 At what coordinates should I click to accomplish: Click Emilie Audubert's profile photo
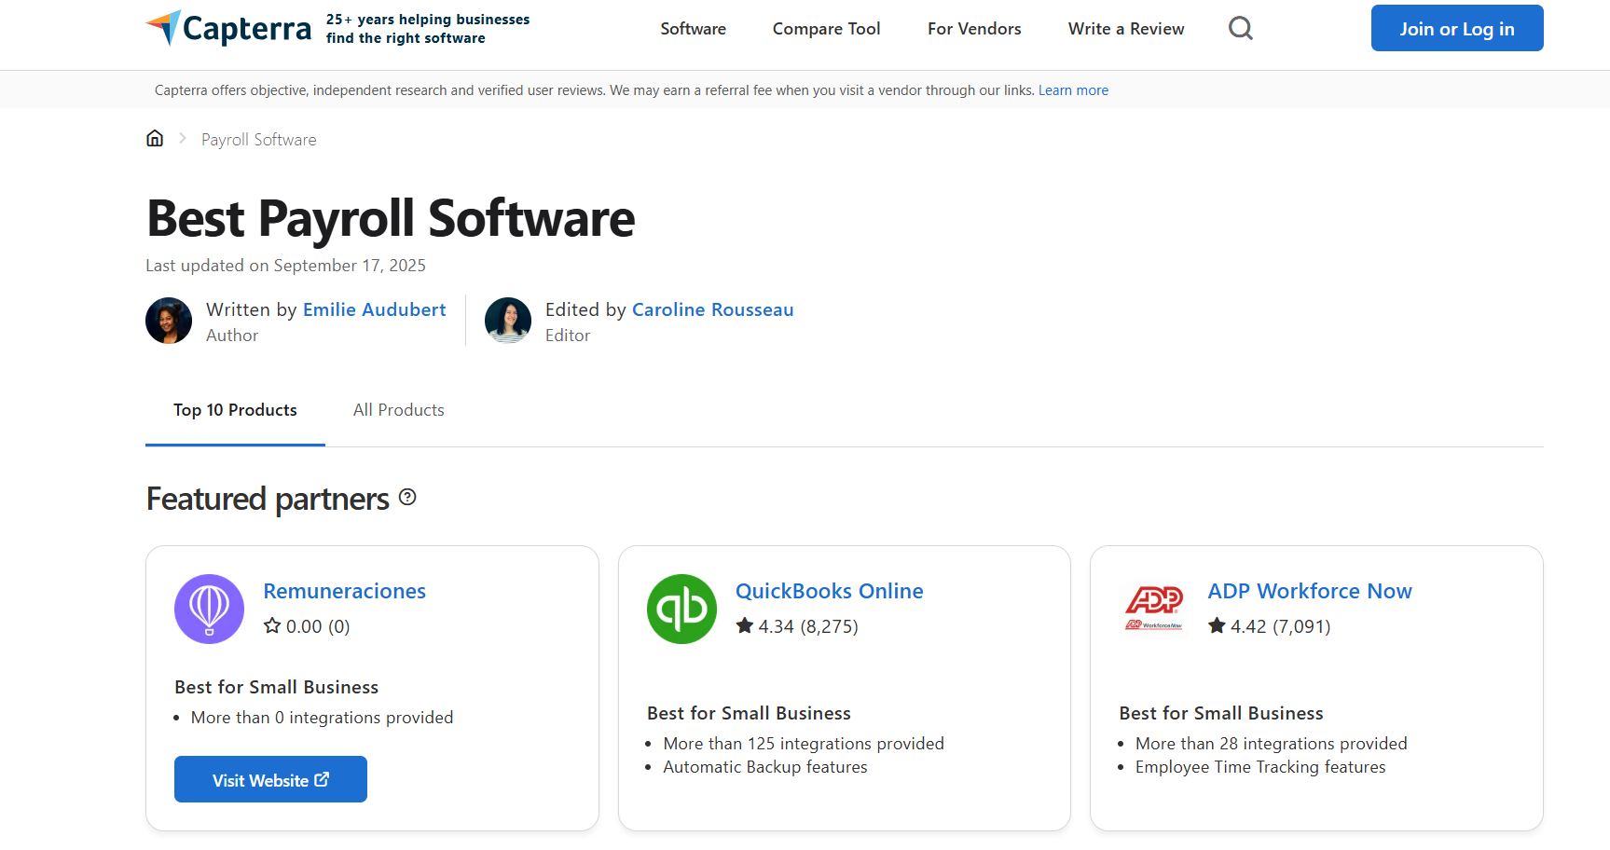[x=169, y=321]
